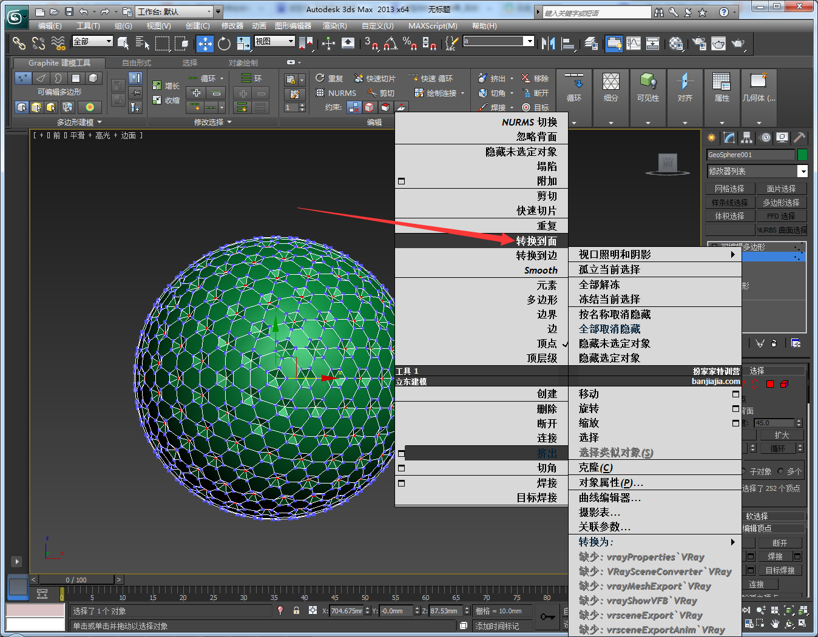The image size is (818, 637).
Task: Select Vertex sub-object level in ribbon
Action: click(x=23, y=78)
